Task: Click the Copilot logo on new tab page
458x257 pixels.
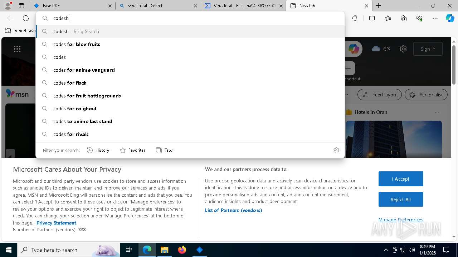Action: [x=354, y=49]
